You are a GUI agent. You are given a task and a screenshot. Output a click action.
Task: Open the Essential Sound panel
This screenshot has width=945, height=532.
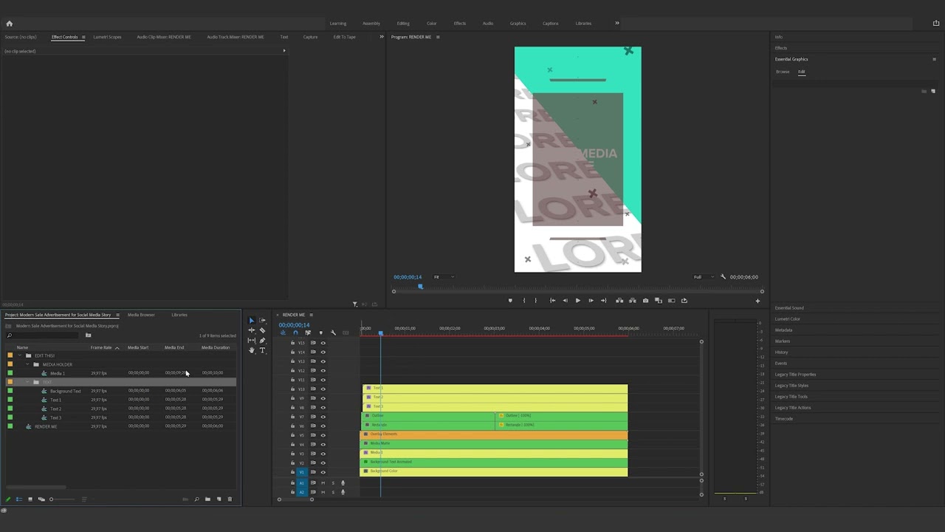(x=789, y=308)
